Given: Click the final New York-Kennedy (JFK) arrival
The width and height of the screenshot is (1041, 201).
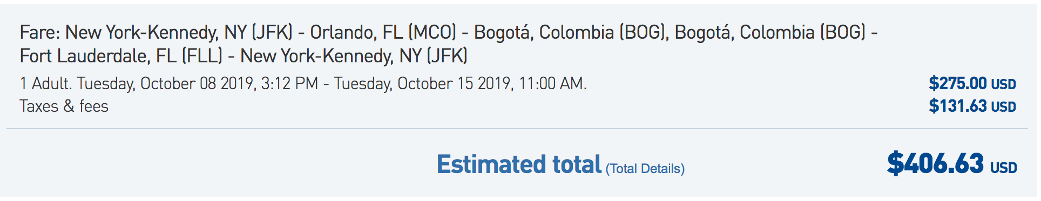Looking at the screenshot, I should 354,56.
